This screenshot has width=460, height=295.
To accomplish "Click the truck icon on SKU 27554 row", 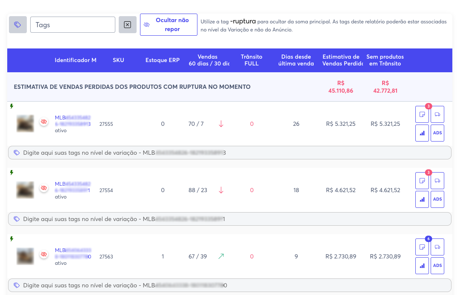I will coord(437,180).
